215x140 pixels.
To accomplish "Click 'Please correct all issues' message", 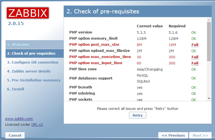I will [138, 109].
